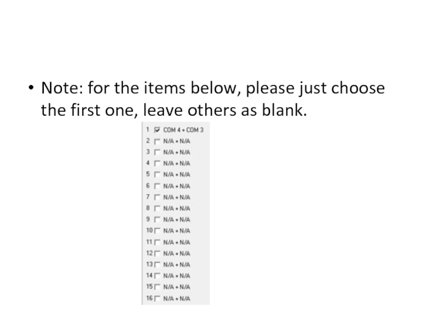Click the N/A + N/A text in row 16
This screenshot has width=422, height=316.
pos(177,299)
